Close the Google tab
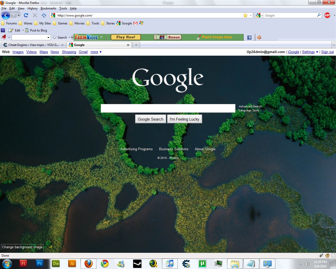This screenshot has width=336, height=269. coord(128,45)
